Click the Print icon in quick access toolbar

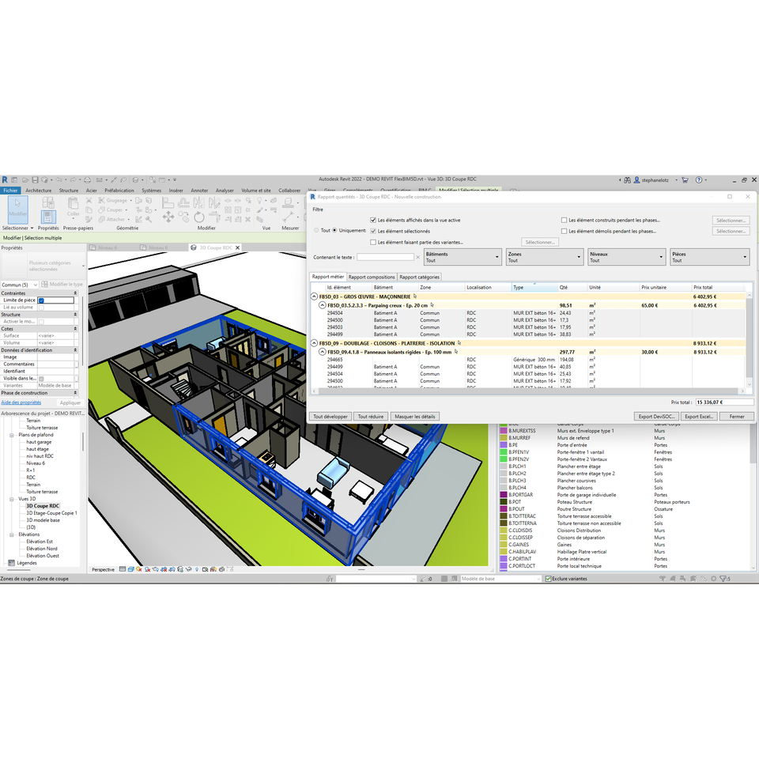point(87,180)
